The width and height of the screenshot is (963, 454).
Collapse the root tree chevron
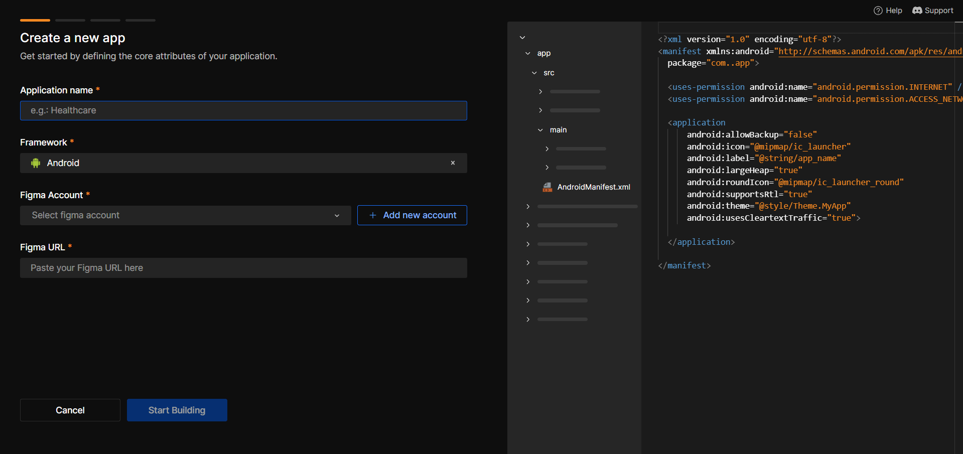522,38
